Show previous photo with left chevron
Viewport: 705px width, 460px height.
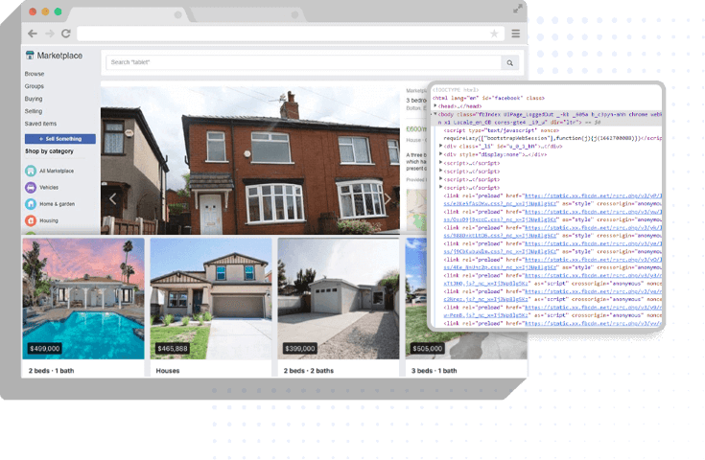113,198
